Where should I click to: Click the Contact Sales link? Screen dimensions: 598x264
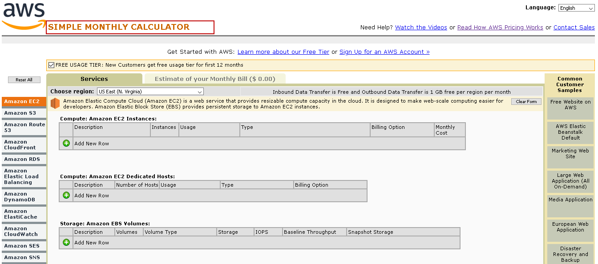574,28
